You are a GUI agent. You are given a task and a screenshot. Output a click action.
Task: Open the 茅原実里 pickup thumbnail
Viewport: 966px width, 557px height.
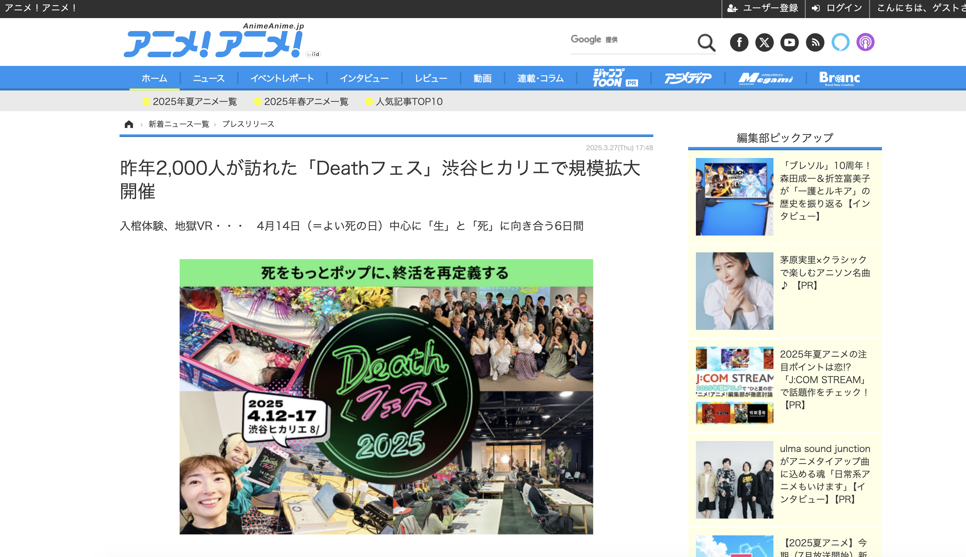734,291
